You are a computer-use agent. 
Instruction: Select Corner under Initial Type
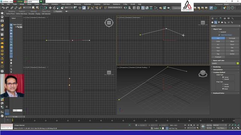click(x=223, y=77)
